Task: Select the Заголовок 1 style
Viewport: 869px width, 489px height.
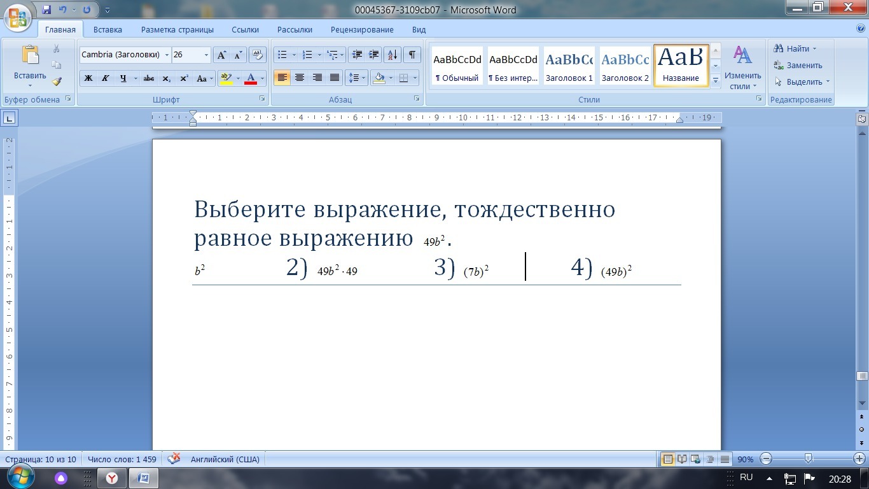Action: tap(569, 66)
